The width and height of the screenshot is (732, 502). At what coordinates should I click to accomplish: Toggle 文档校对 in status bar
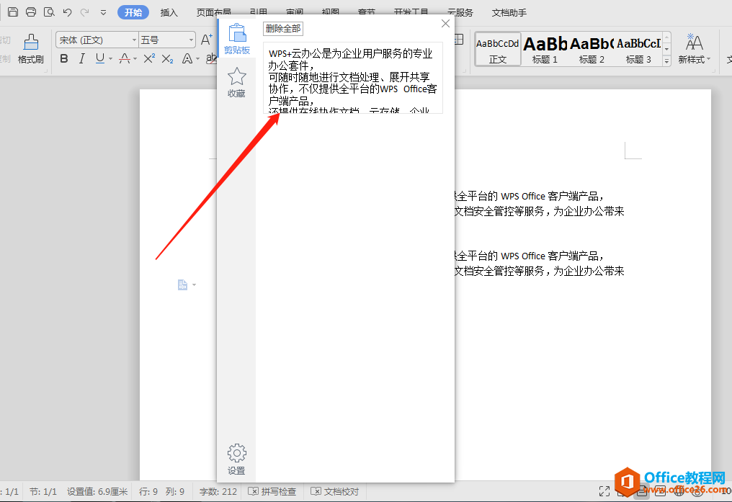pos(335,491)
